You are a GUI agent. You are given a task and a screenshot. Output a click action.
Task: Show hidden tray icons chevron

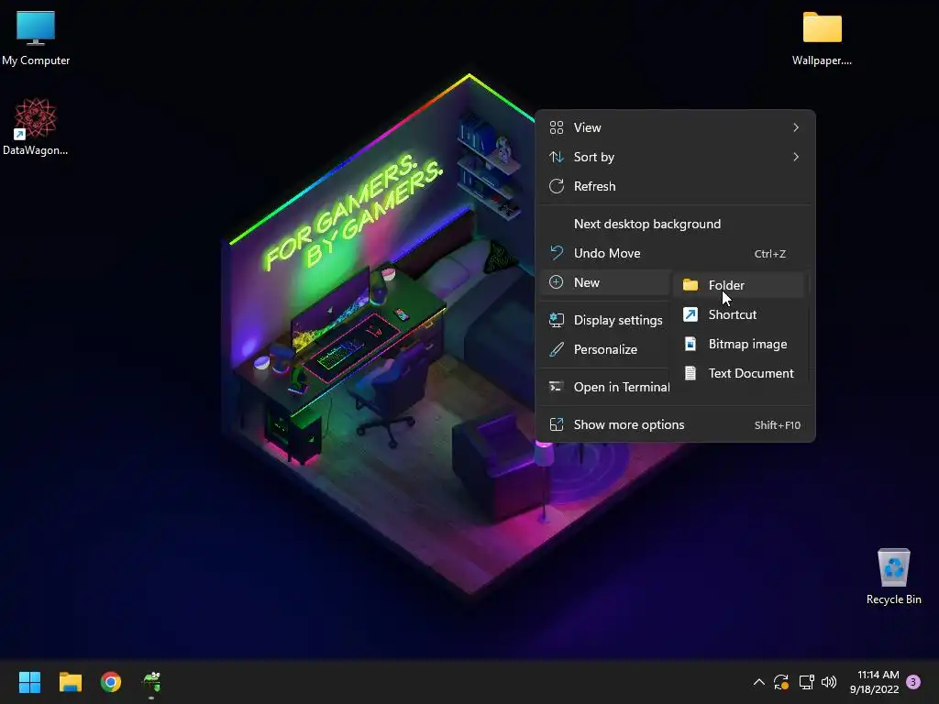pyautogui.click(x=758, y=682)
